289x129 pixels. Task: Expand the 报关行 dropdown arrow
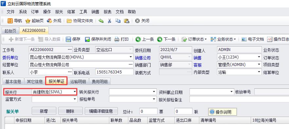pos(75,92)
